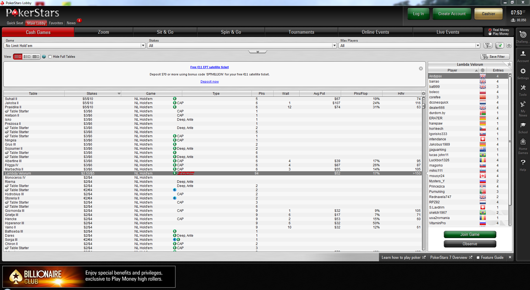Screen dimensions: 530x290
Task: Sort tables by Avg Pot column
Action: 320,94
